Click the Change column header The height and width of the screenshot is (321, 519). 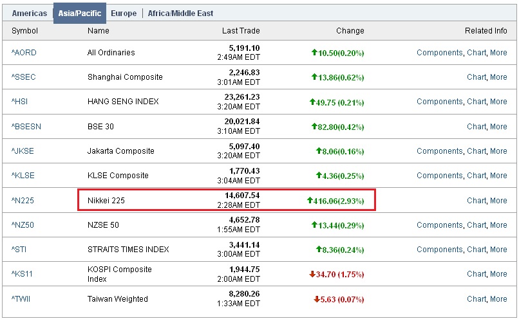[x=350, y=31]
